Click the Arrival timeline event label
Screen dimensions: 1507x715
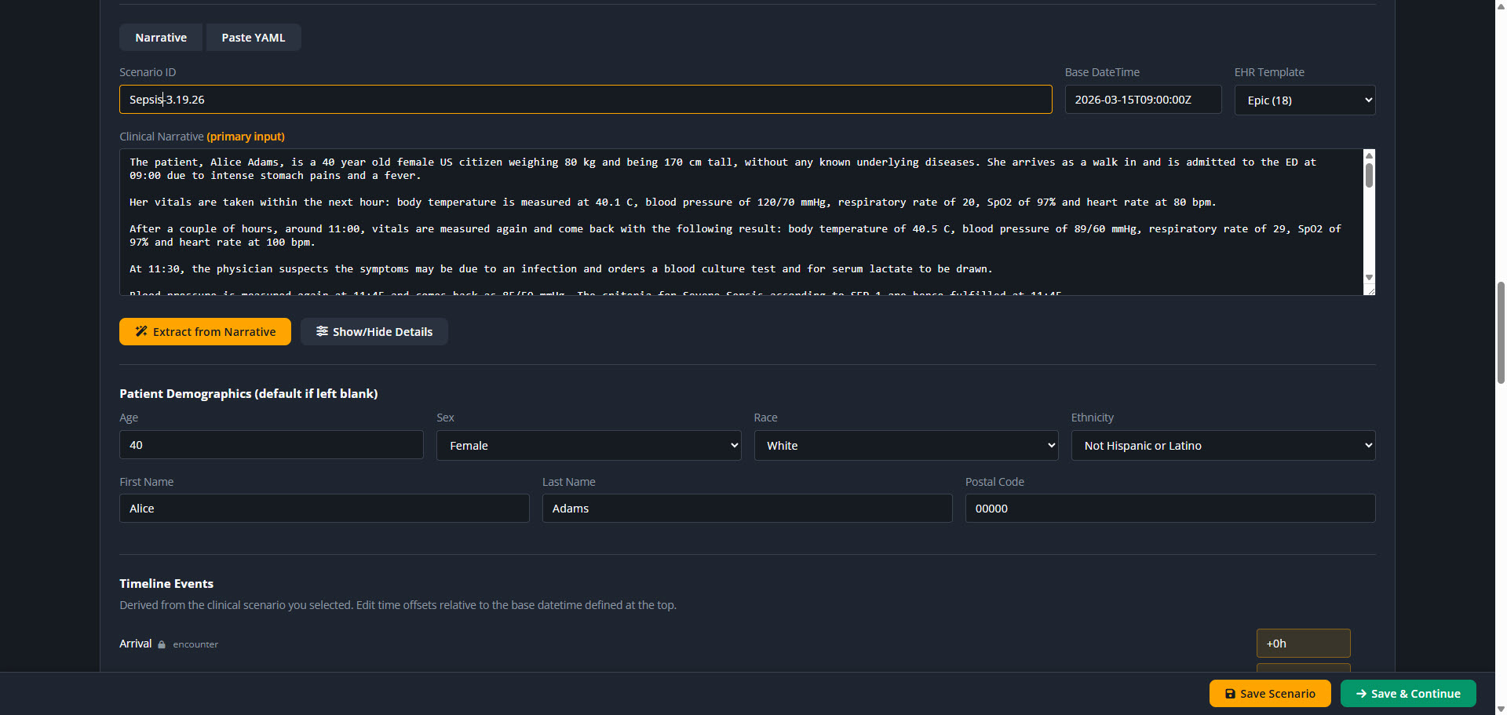pos(136,644)
